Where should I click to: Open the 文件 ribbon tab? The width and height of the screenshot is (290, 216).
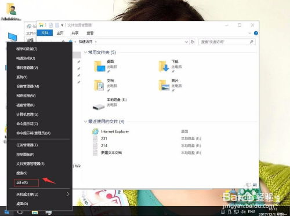45,33
